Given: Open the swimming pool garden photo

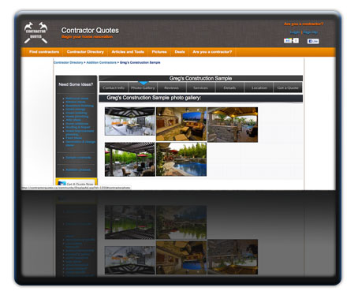Looking at the screenshot, I should click(x=181, y=159).
